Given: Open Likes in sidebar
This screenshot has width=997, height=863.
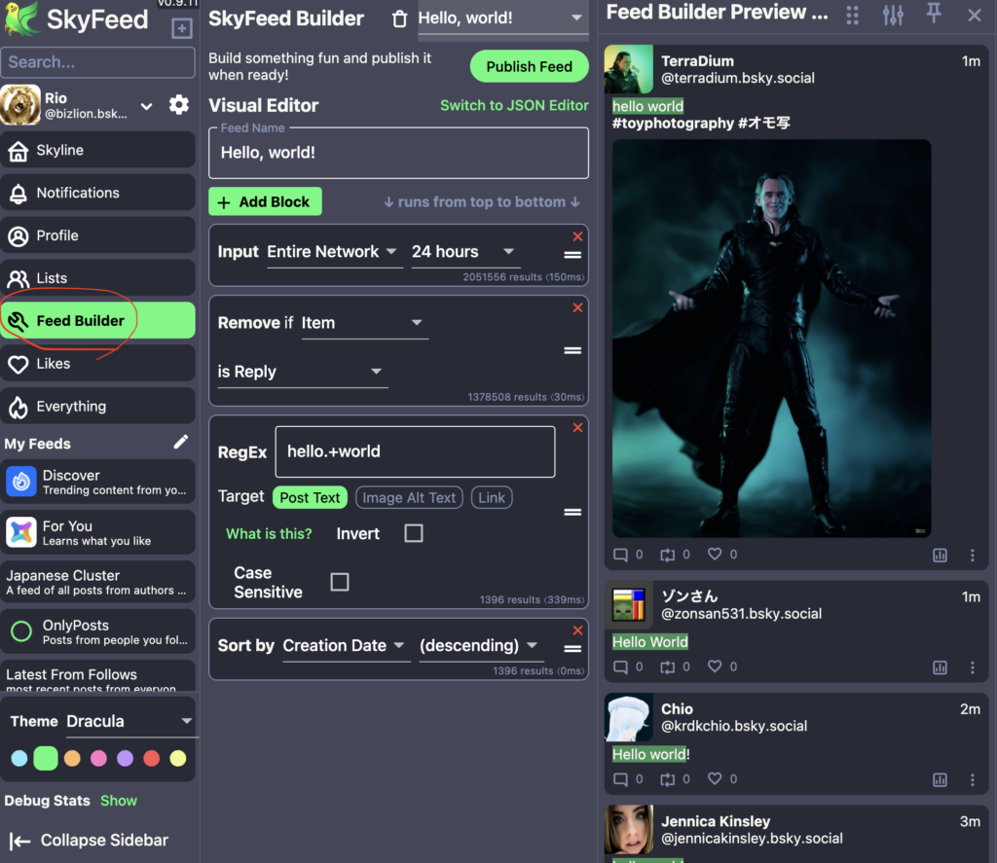Looking at the screenshot, I should click(98, 364).
